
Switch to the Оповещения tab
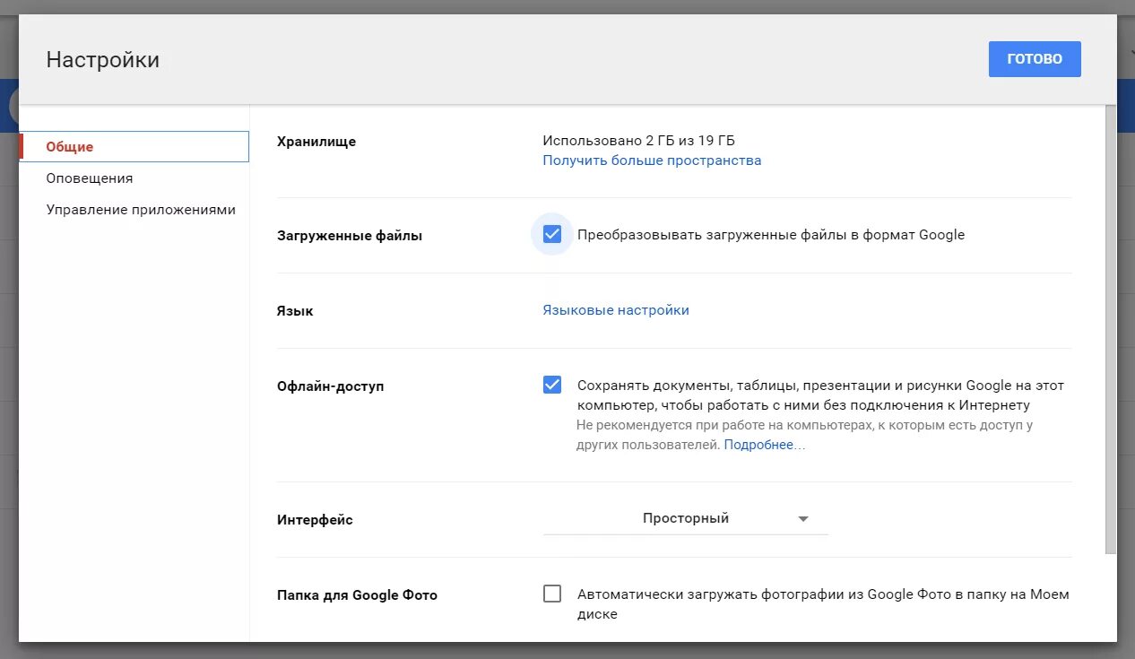click(x=90, y=178)
